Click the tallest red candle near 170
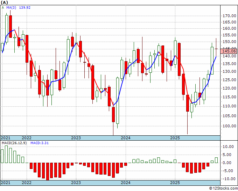Viewport: 238px width, 191px height. (10, 27)
